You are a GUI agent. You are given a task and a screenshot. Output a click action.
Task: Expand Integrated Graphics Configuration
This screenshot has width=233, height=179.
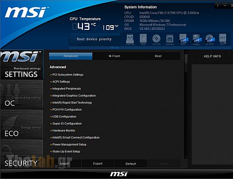pyautogui.click(x=73, y=96)
